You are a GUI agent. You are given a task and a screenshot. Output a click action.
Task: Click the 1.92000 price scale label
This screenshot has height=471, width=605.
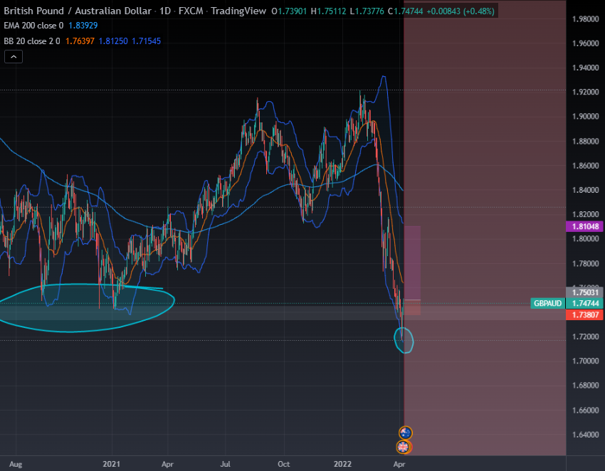585,92
